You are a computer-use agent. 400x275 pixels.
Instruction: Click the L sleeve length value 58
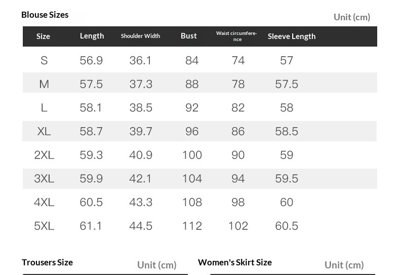coord(287,108)
